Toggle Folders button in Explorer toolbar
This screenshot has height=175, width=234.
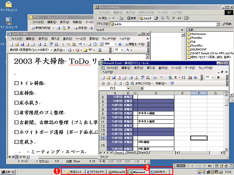tap(145, 18)
